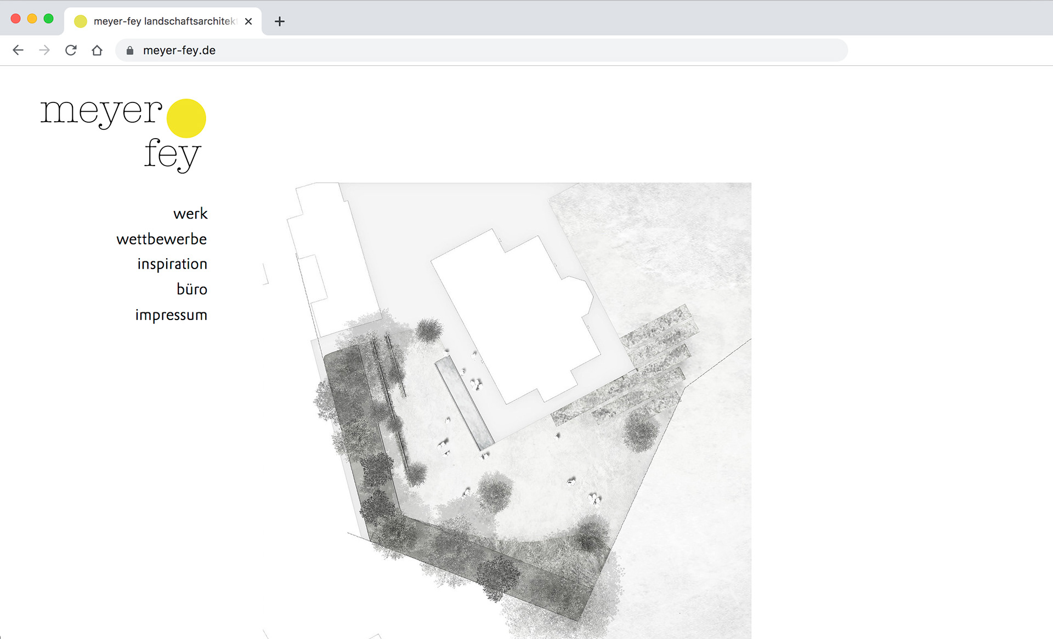Open the büro menu link
Screen dimensions: 1053x639
(192, 289)
